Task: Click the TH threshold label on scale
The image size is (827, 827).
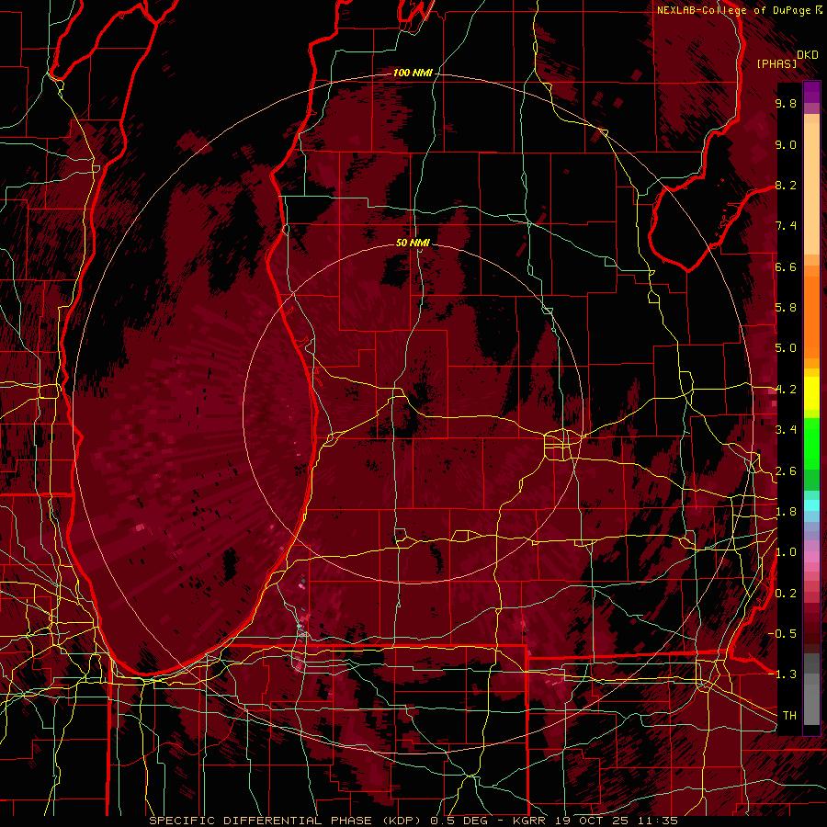Action: (x=789, y=716)
